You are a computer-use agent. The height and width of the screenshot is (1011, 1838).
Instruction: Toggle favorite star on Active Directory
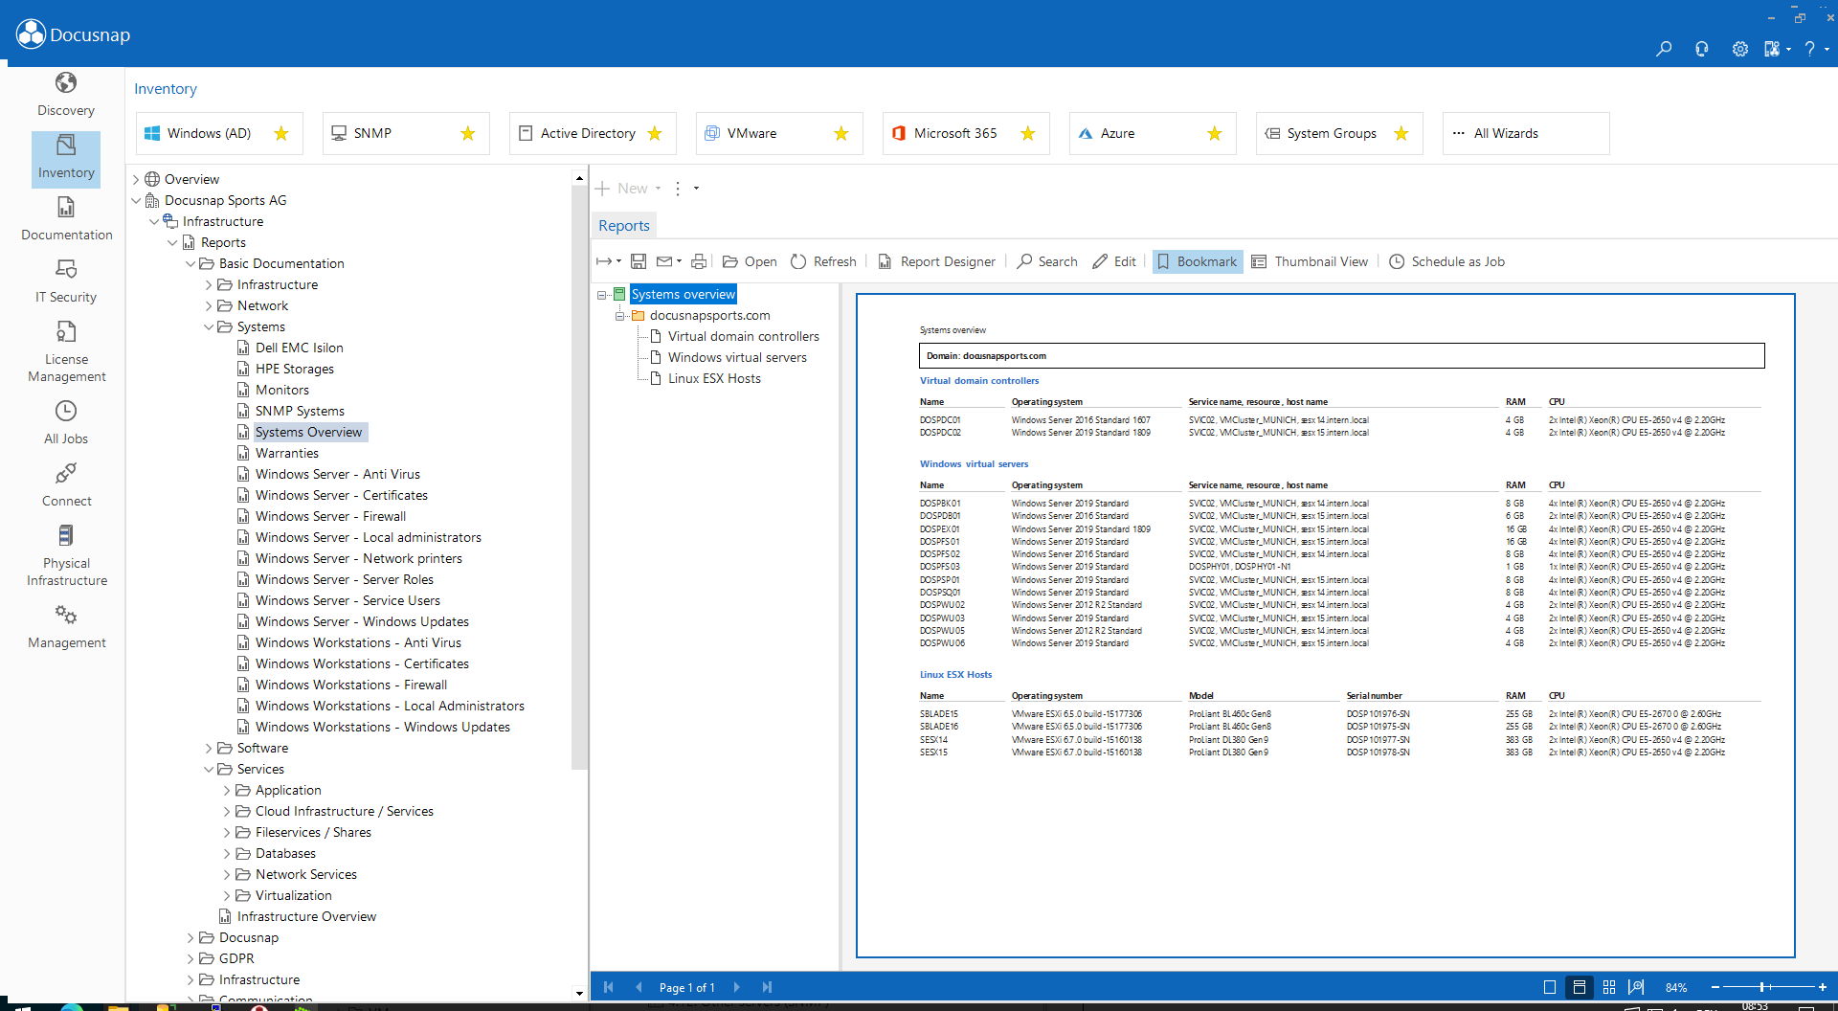(x=655, y=133)
